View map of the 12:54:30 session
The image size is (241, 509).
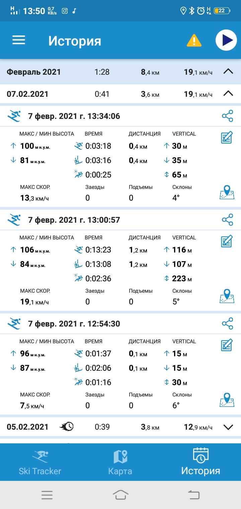[227, 400]
